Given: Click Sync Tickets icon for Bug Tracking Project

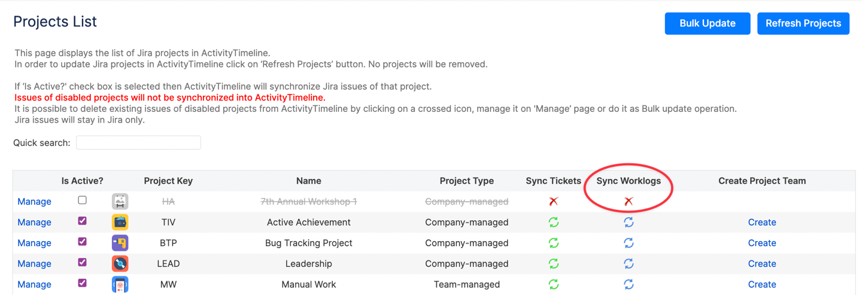Looking at the screenshot, I should coord(554,243).
